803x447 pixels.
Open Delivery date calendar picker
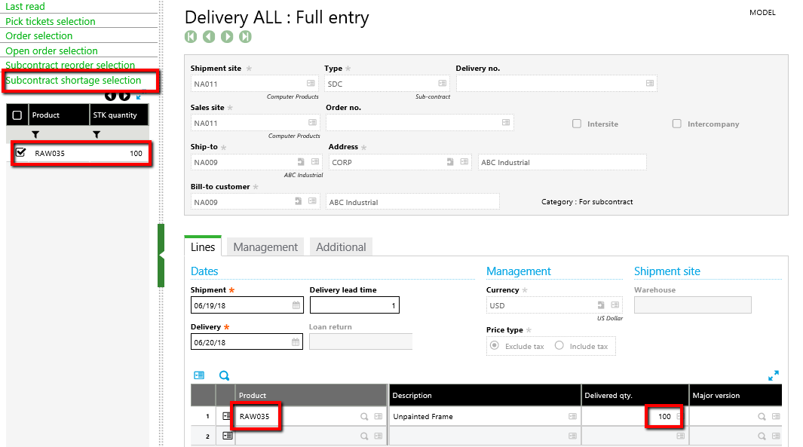[296, 342]
